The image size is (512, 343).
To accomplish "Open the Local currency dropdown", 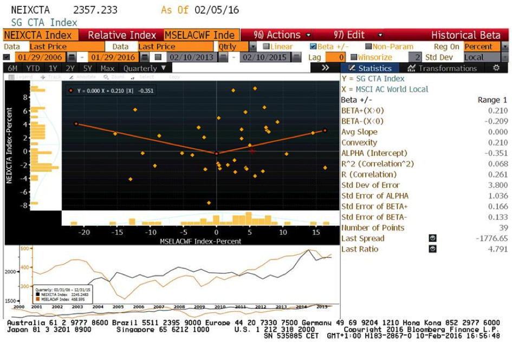I will click(505, 57).
